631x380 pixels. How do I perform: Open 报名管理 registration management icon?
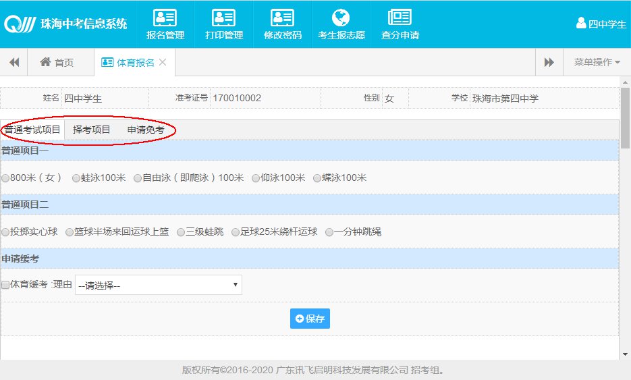pos(165,18)
